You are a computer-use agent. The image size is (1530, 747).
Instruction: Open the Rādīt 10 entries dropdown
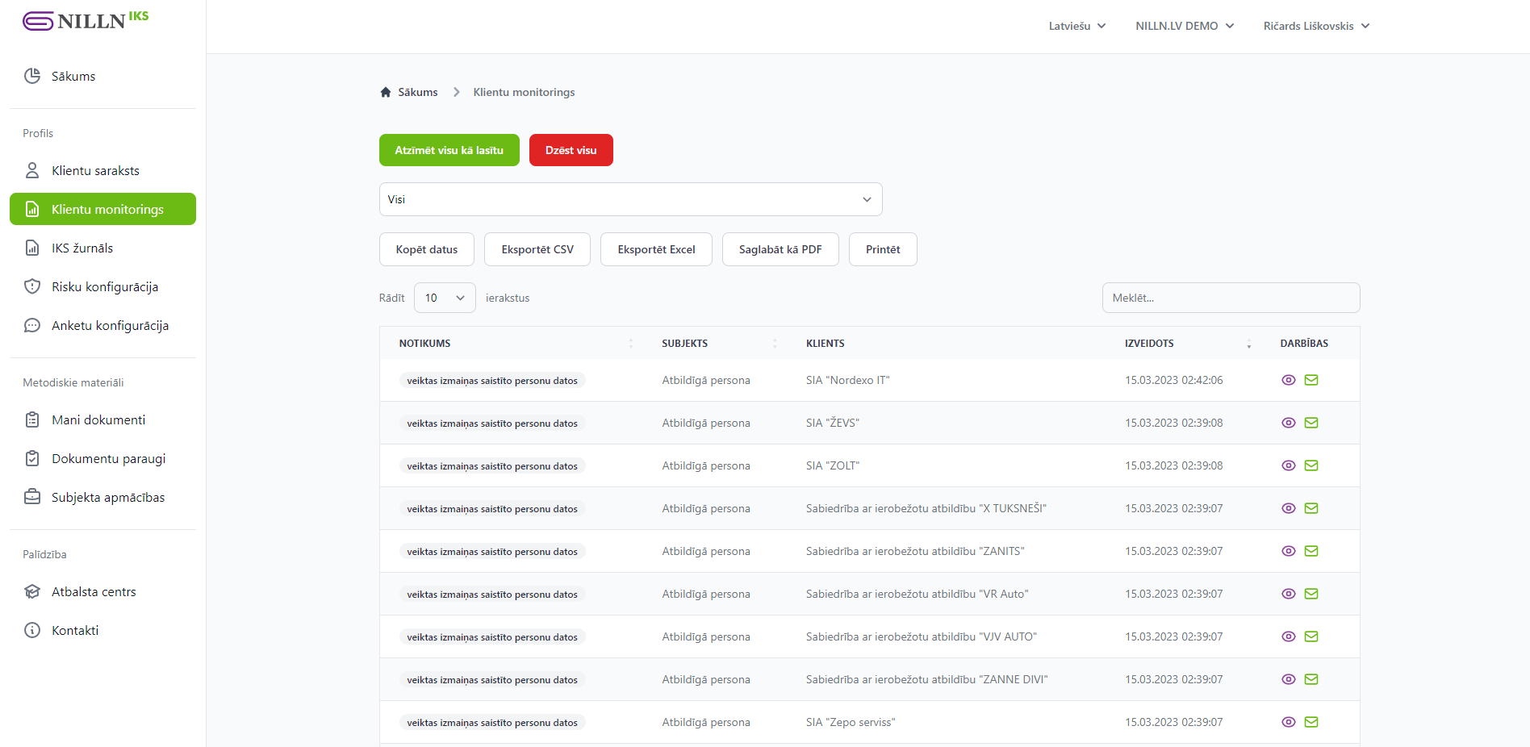coord(445,298)
